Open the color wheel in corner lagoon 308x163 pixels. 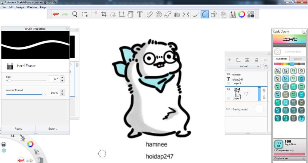point(30,144)
